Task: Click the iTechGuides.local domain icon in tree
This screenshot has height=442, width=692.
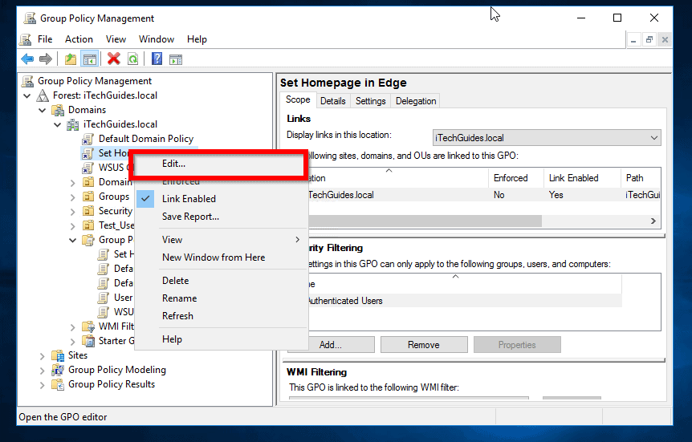Action: [73, 124]
